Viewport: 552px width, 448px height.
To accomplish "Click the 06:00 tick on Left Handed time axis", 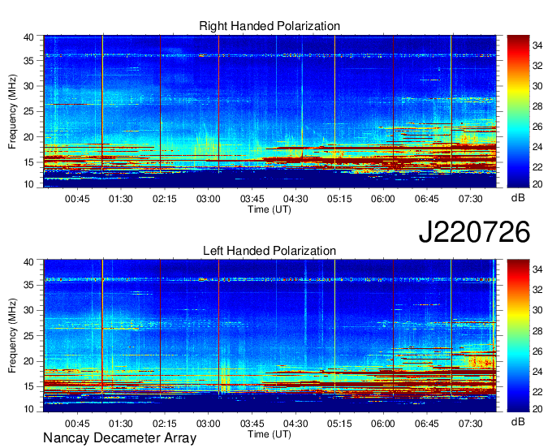I will (383, 424).
